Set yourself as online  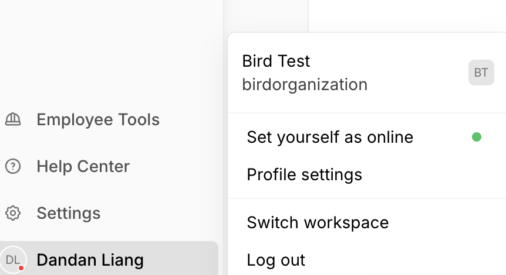coord(330,137)
